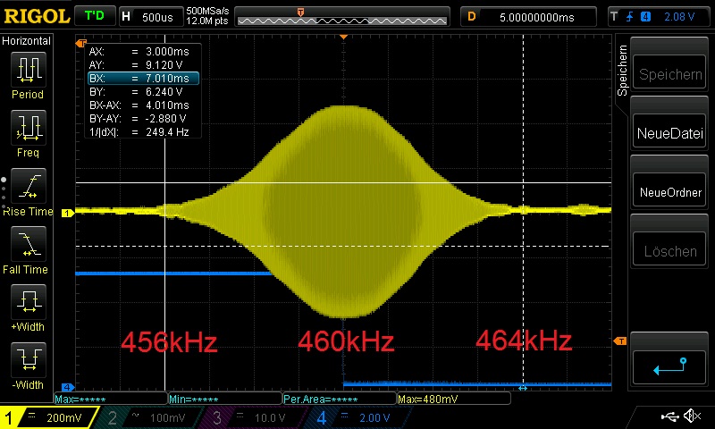Select the Freq measurement icon
This screenshot has width=715, height=429.
(x=28, y=129)
